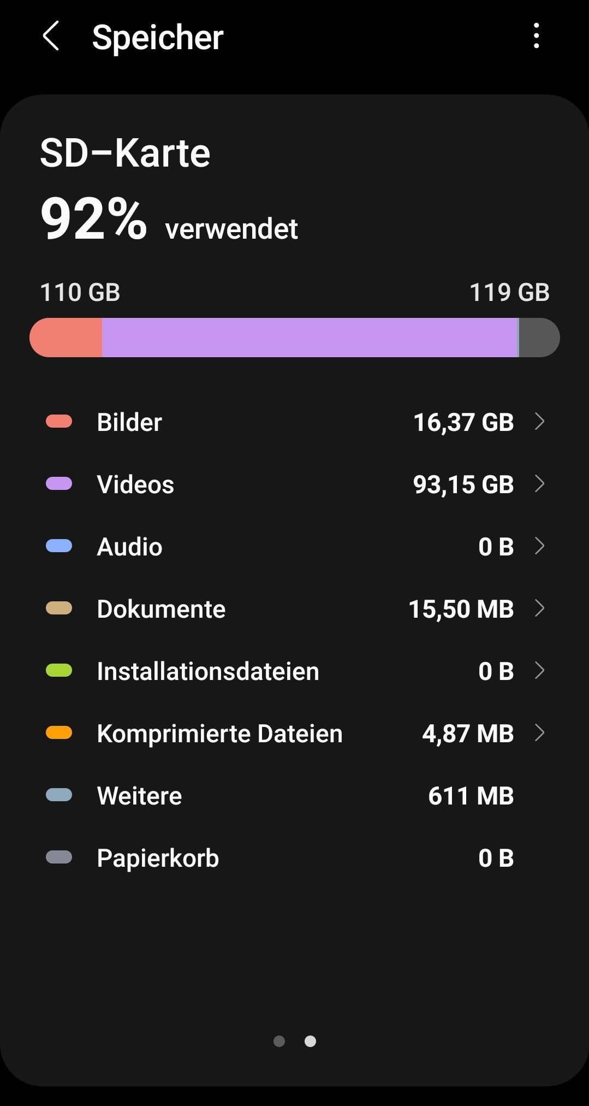Tap the blue Audio color pill
This screenshot has height=1106, width=589.
coord(59,546)
